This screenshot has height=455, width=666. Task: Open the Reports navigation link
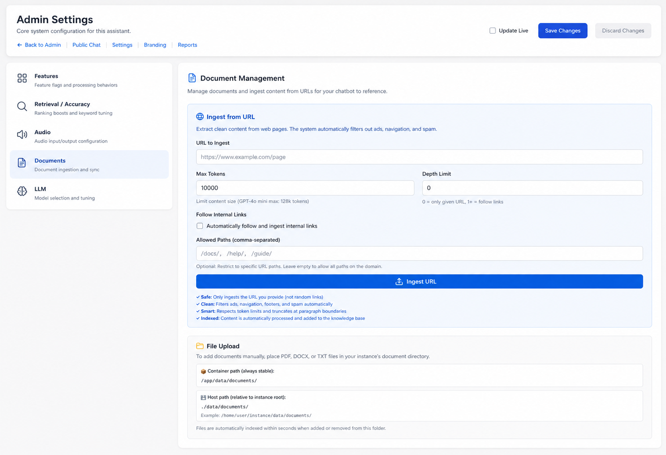pos(187,45)
